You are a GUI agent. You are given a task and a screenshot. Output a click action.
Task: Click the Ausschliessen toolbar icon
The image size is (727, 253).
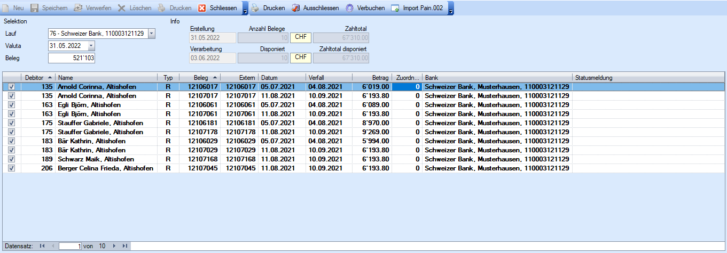[295, 8]
